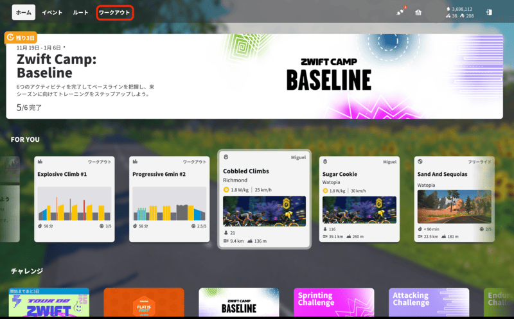Click the elevation icon beside 260 m
This screenshot has height=319, width=514.
(349, 236)
